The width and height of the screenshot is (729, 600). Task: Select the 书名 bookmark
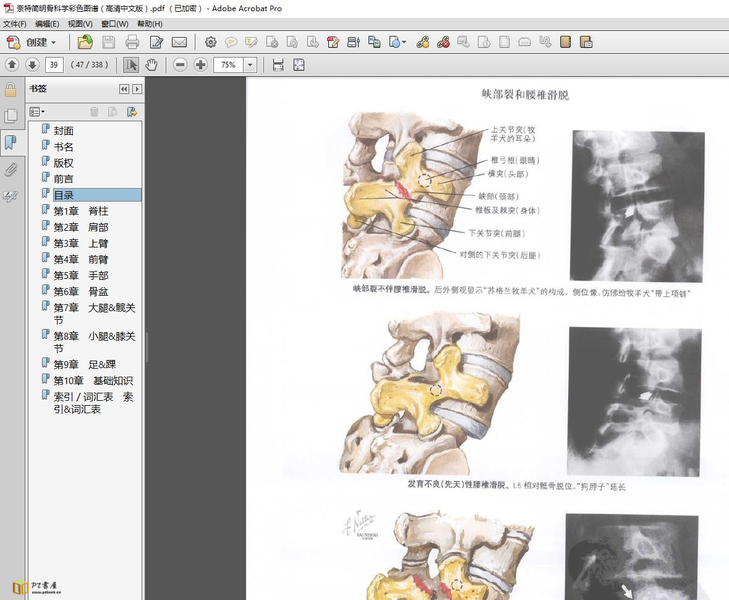coord(64,147)
